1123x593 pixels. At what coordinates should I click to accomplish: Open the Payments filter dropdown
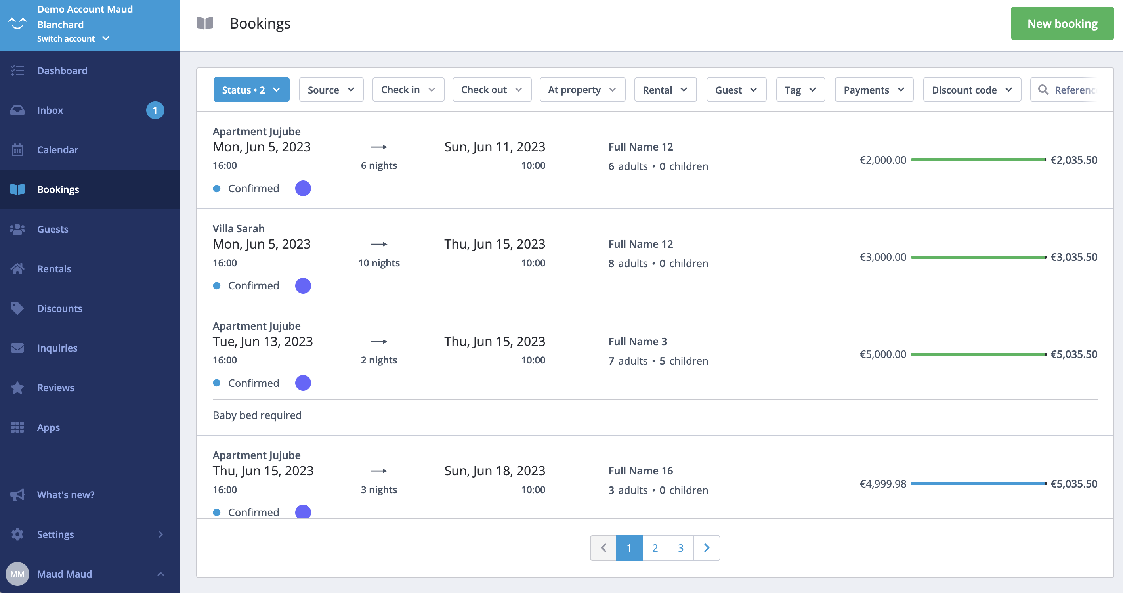click(x=874, y=90)
